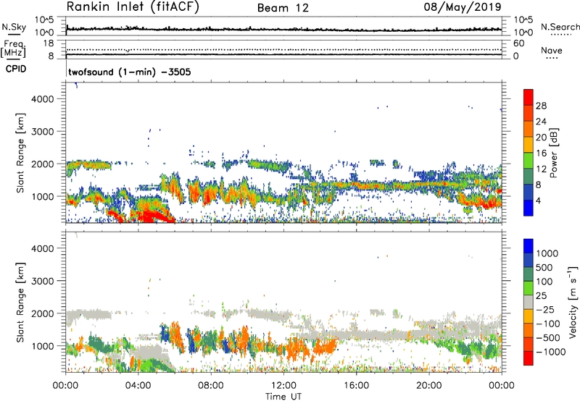Image resolution: width=580 pixels, height=401 pixels.
Task: Click the 'Rankin Inlet (fitACF)' plot title
Action: (x=133, y=7)
